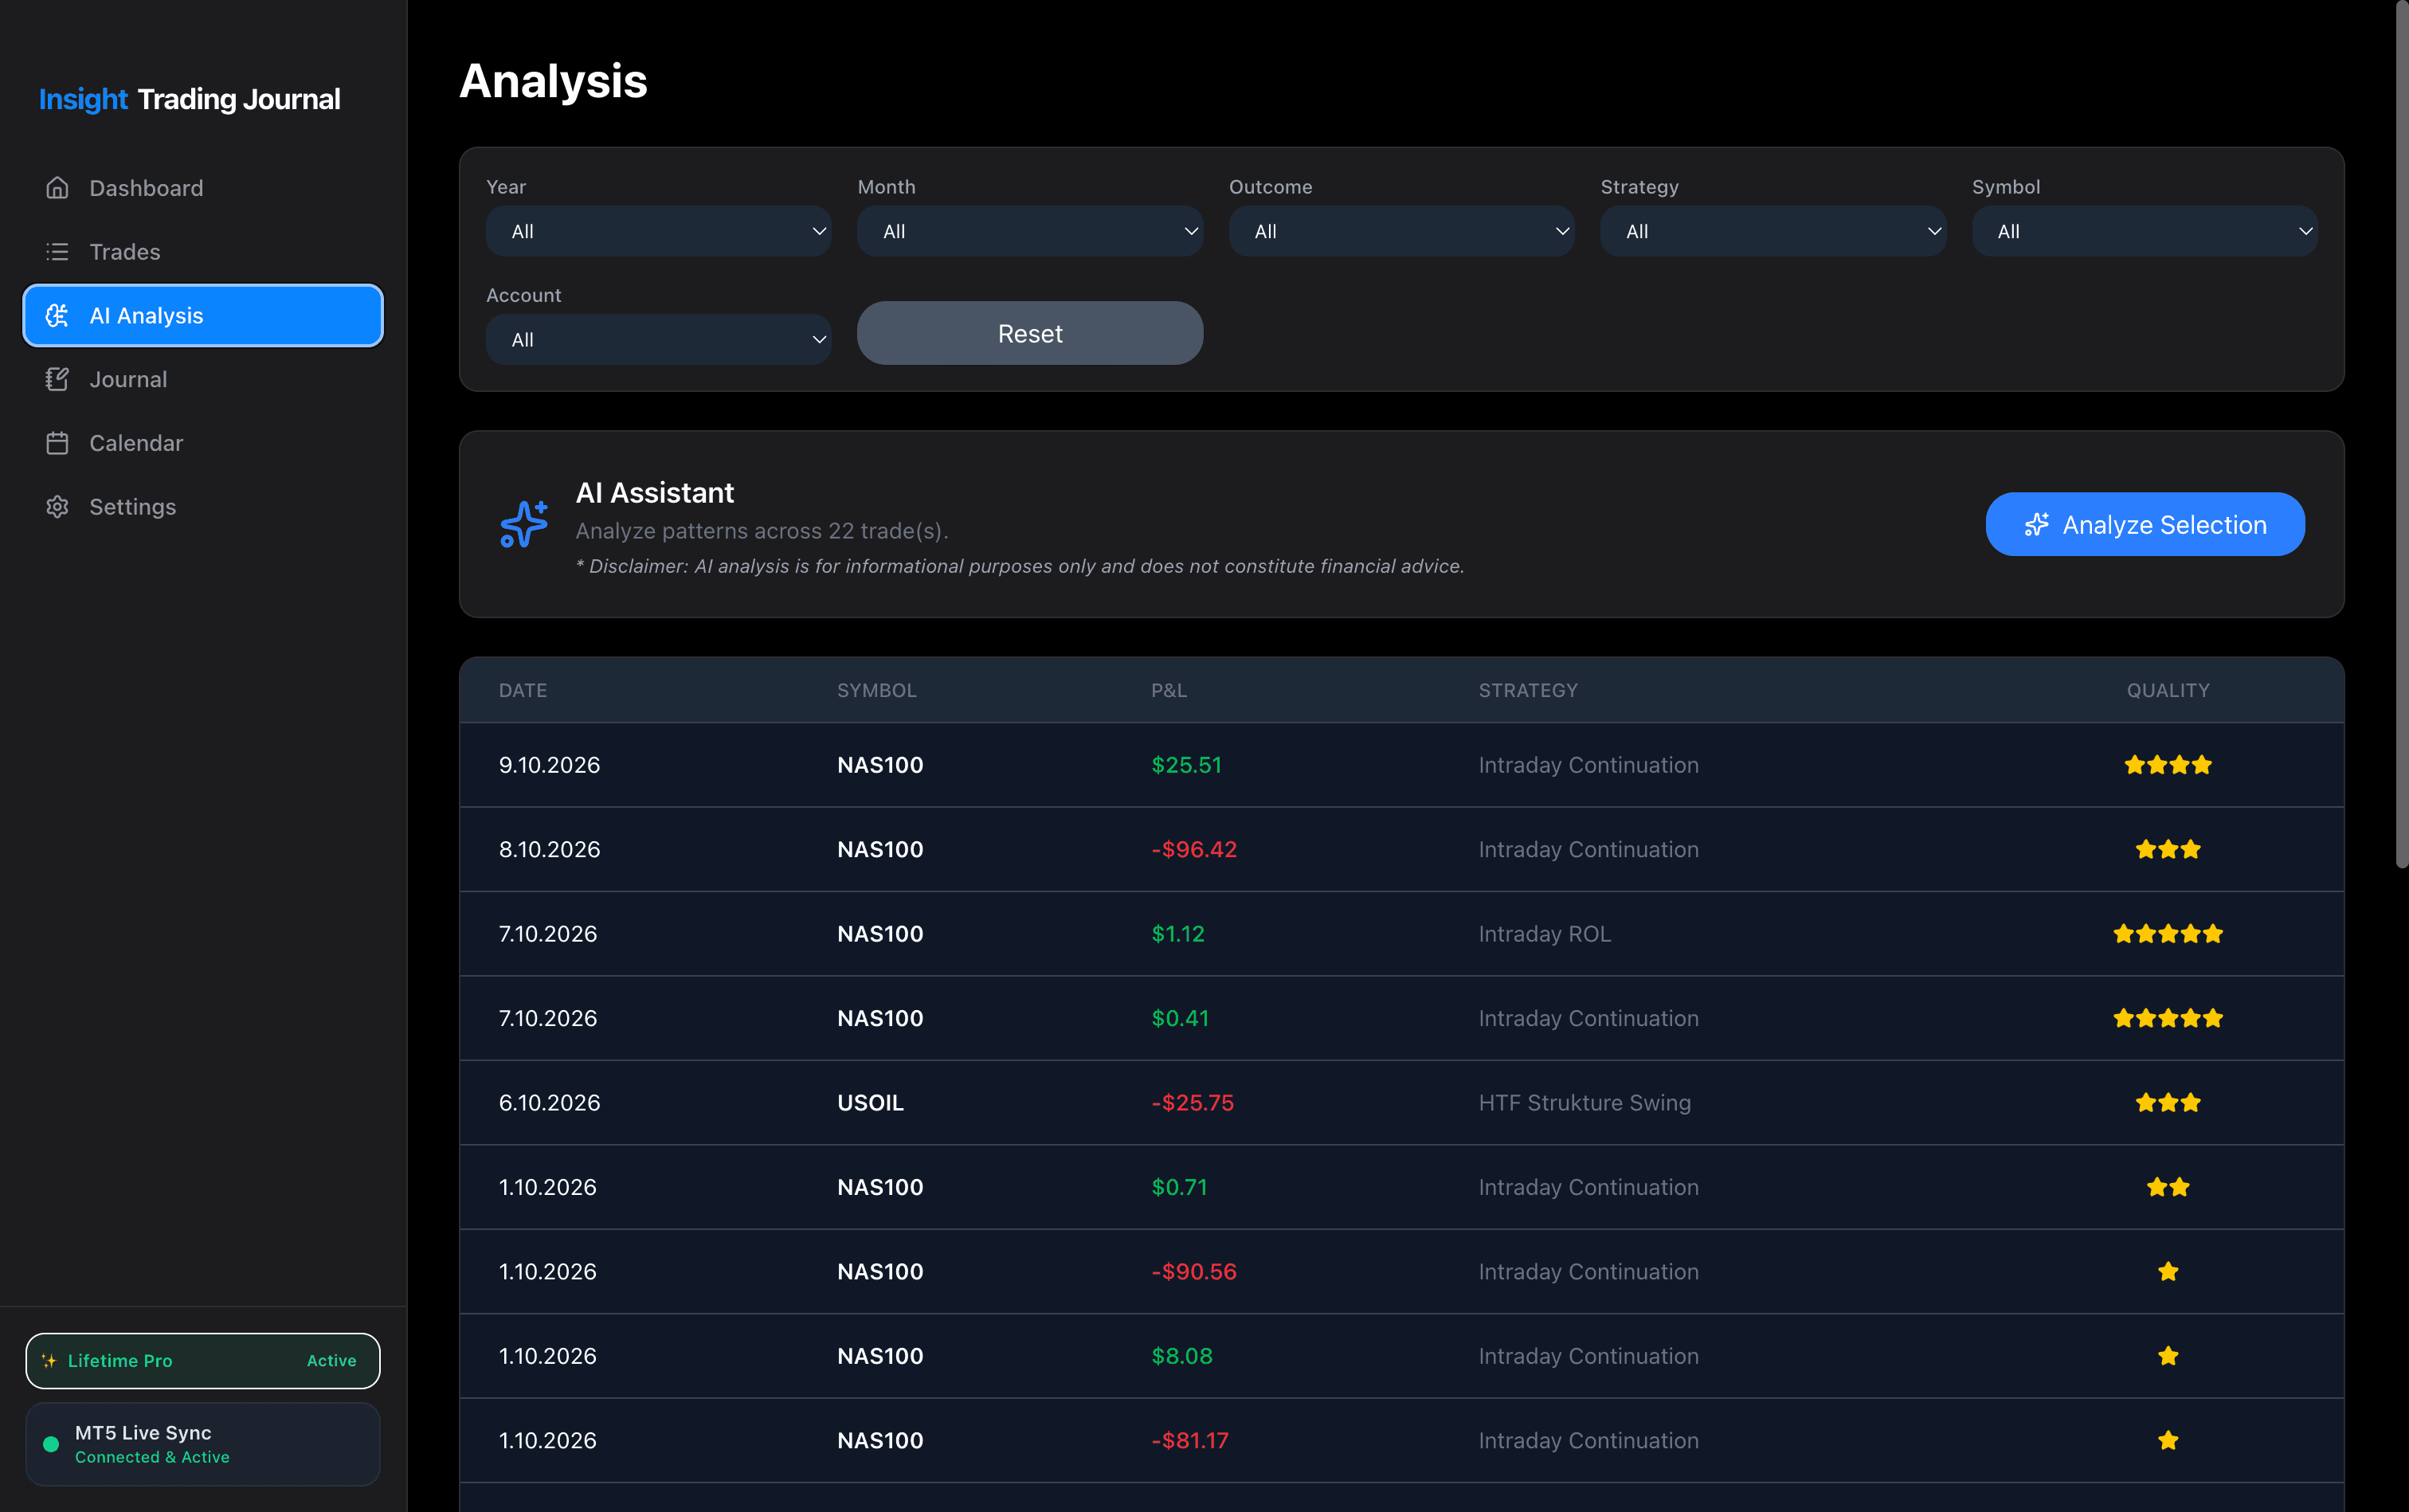Open the Journal page

[203, 379]
